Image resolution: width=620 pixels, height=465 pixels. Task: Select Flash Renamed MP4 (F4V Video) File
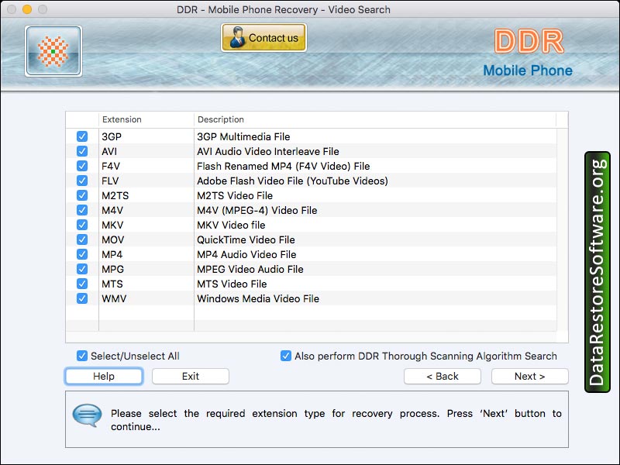click(x=284, y=166)
